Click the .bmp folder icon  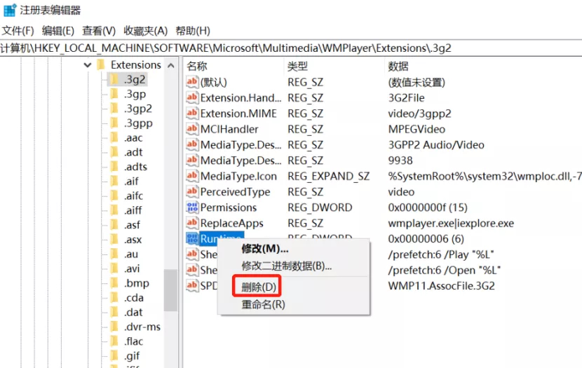pos(115,282)
